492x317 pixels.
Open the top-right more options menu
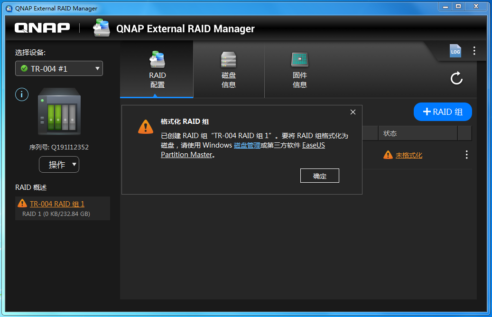(x=474, y=51)
